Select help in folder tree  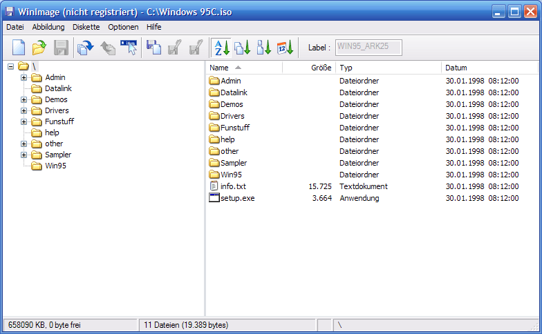click(x=52, y=132)
